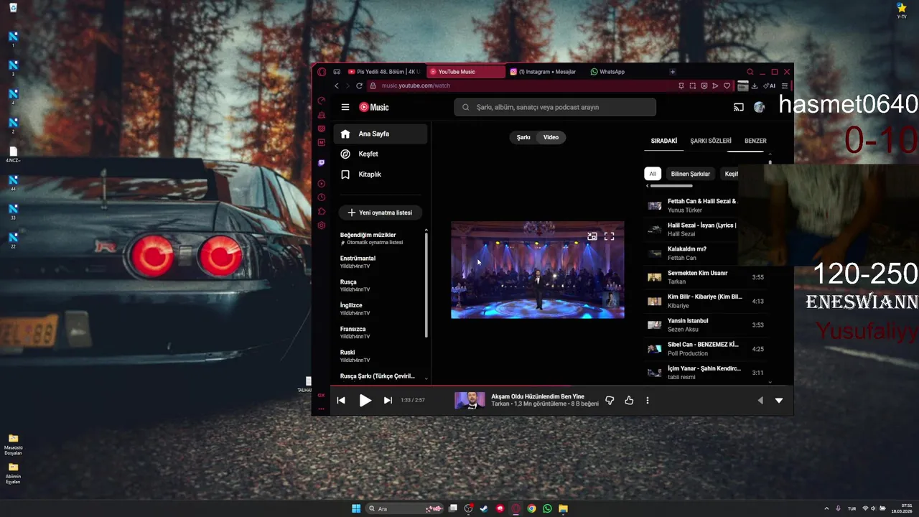Click the playlist sidebar scrollbar
The height and width of the screenshot is (517, 919).
click(x=426, y=284)
